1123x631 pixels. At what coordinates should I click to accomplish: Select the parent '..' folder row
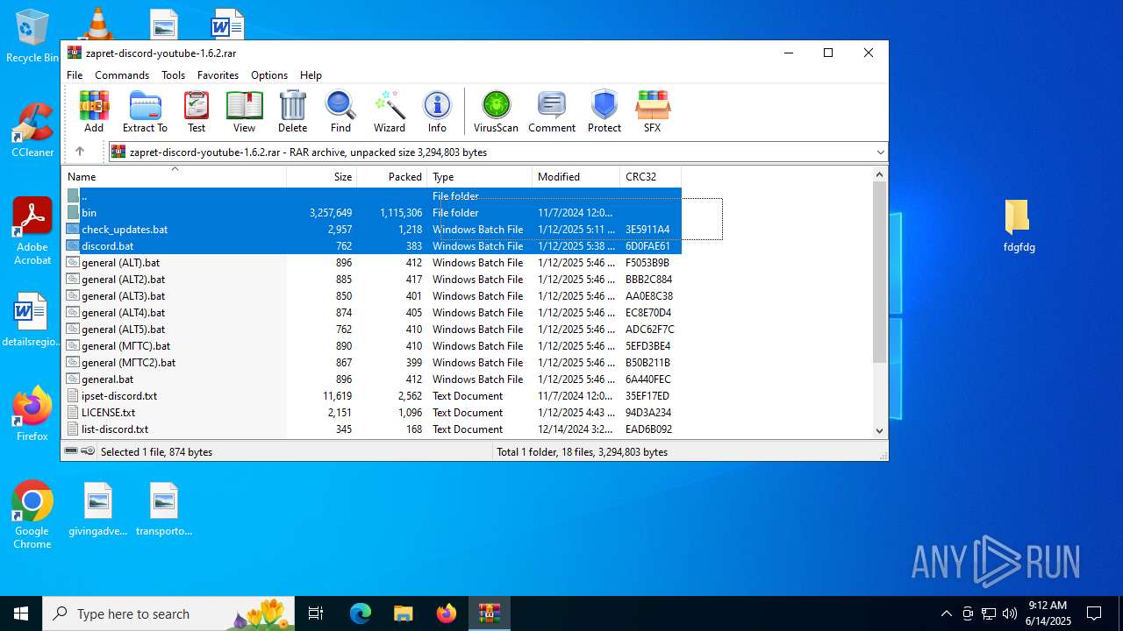coord(372,196)
